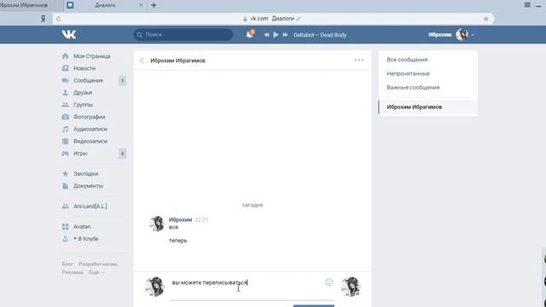
Task: Open Ani-Land[A.L.] group link
Action: [90, 206]
